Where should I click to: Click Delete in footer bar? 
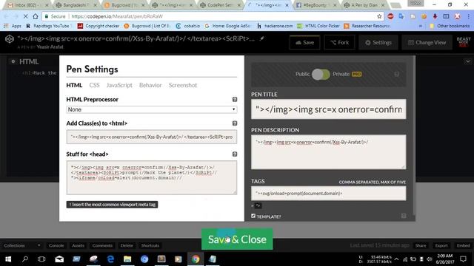tap(127, 245)
